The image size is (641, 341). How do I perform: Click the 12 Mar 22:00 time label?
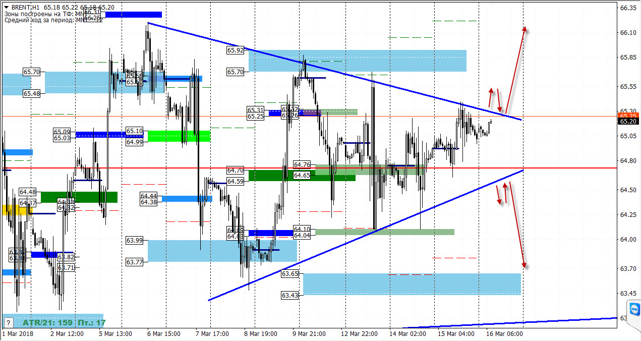point(360,334)
